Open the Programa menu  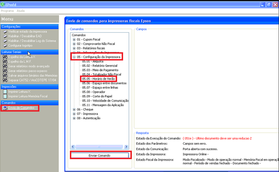click(x=8, y=10)
